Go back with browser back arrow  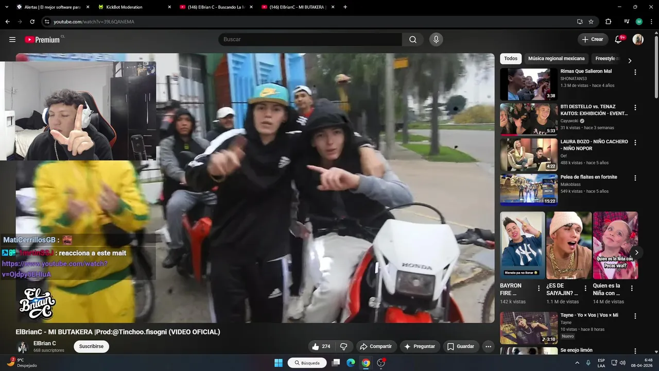click(7, 22)
